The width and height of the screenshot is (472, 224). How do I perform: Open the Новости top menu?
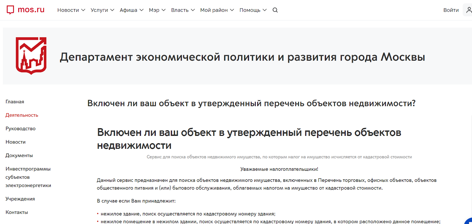pos(68,10)
